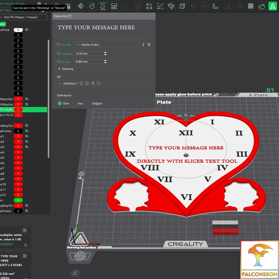Screen dimensions: 279x279
Task: Click the Auto orient icon
Action: pyautogui.click(x=103, y=6)
